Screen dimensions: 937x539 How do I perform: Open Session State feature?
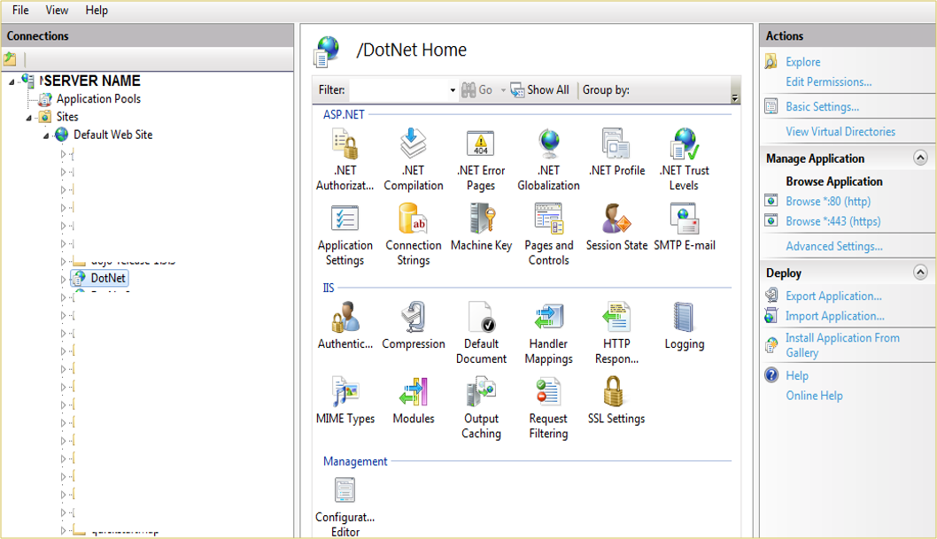click(x=616, y=227)
